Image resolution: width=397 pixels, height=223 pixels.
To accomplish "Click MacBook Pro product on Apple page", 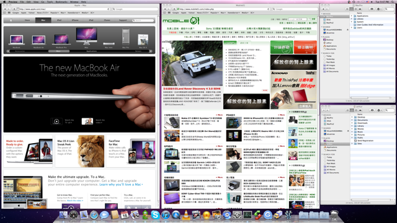I will 61,41.
